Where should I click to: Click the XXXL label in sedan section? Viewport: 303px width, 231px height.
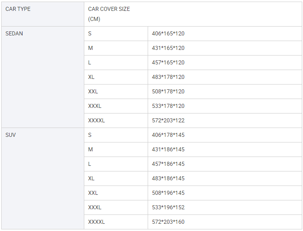tap(95, 106)
